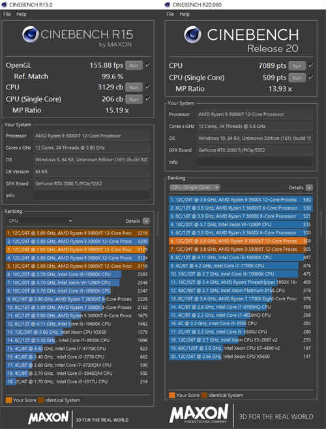Open File menu in Cinebench R15 window
Screen dimensions: 326x429
click(x=7, y=14)
